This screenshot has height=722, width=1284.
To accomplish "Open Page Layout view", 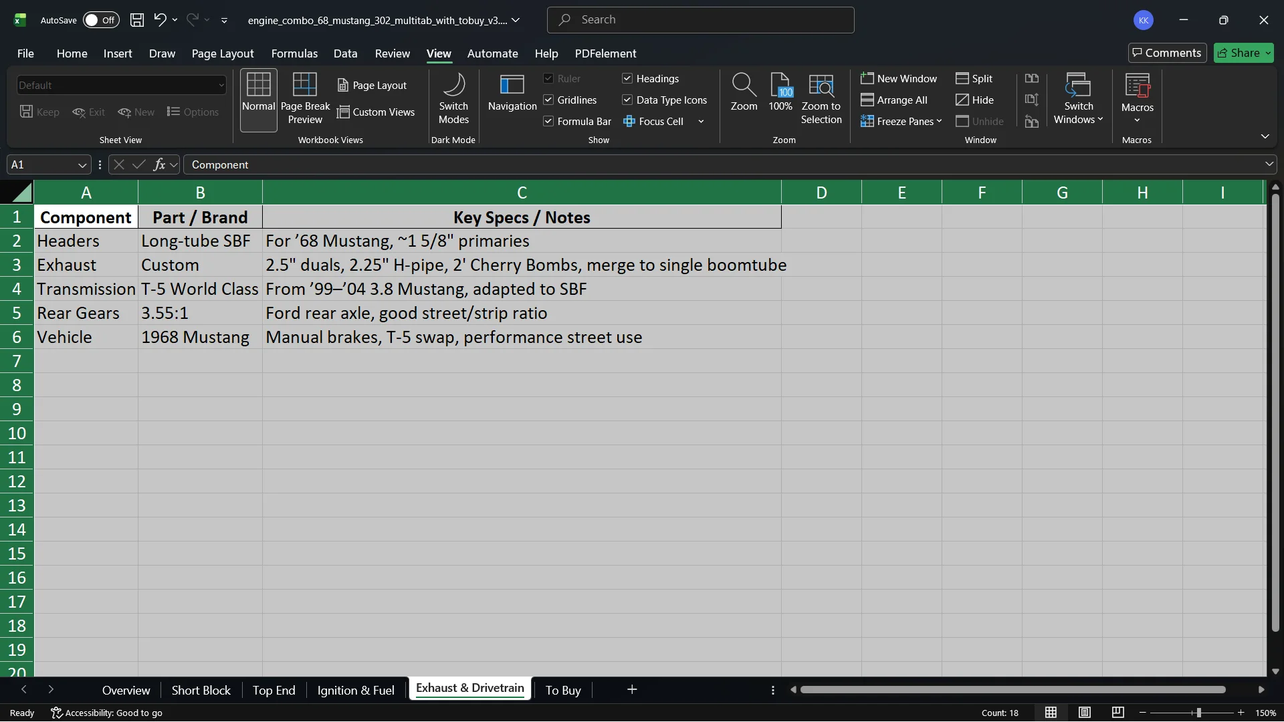I will [x=372, y=86].
